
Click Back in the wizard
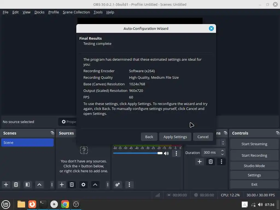point(149,137)
